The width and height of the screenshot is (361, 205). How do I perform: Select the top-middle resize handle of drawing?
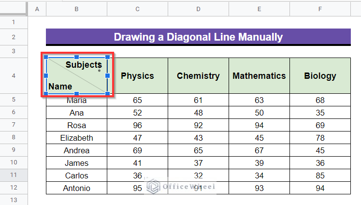click(x=77, y=57)
